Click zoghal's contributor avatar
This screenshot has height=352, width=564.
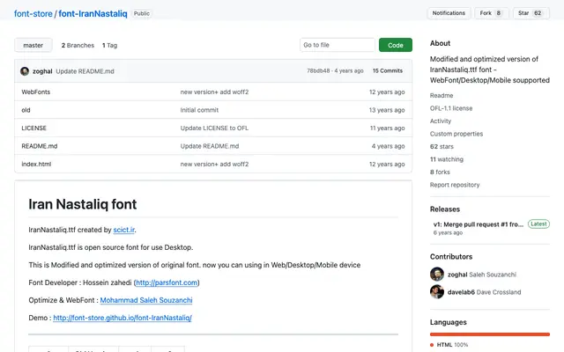(x=437, y=274)
